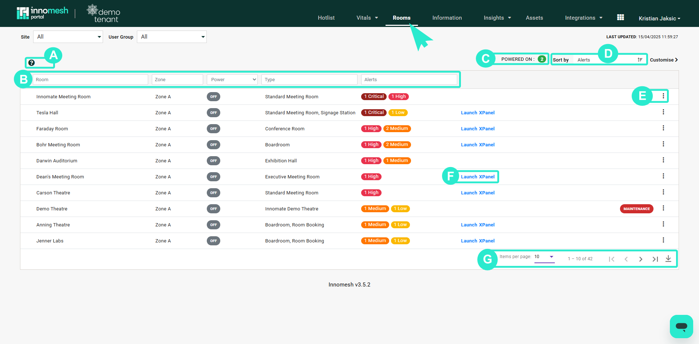Select the Rooms tab
The image size is (699, 344).
[402, 18]
